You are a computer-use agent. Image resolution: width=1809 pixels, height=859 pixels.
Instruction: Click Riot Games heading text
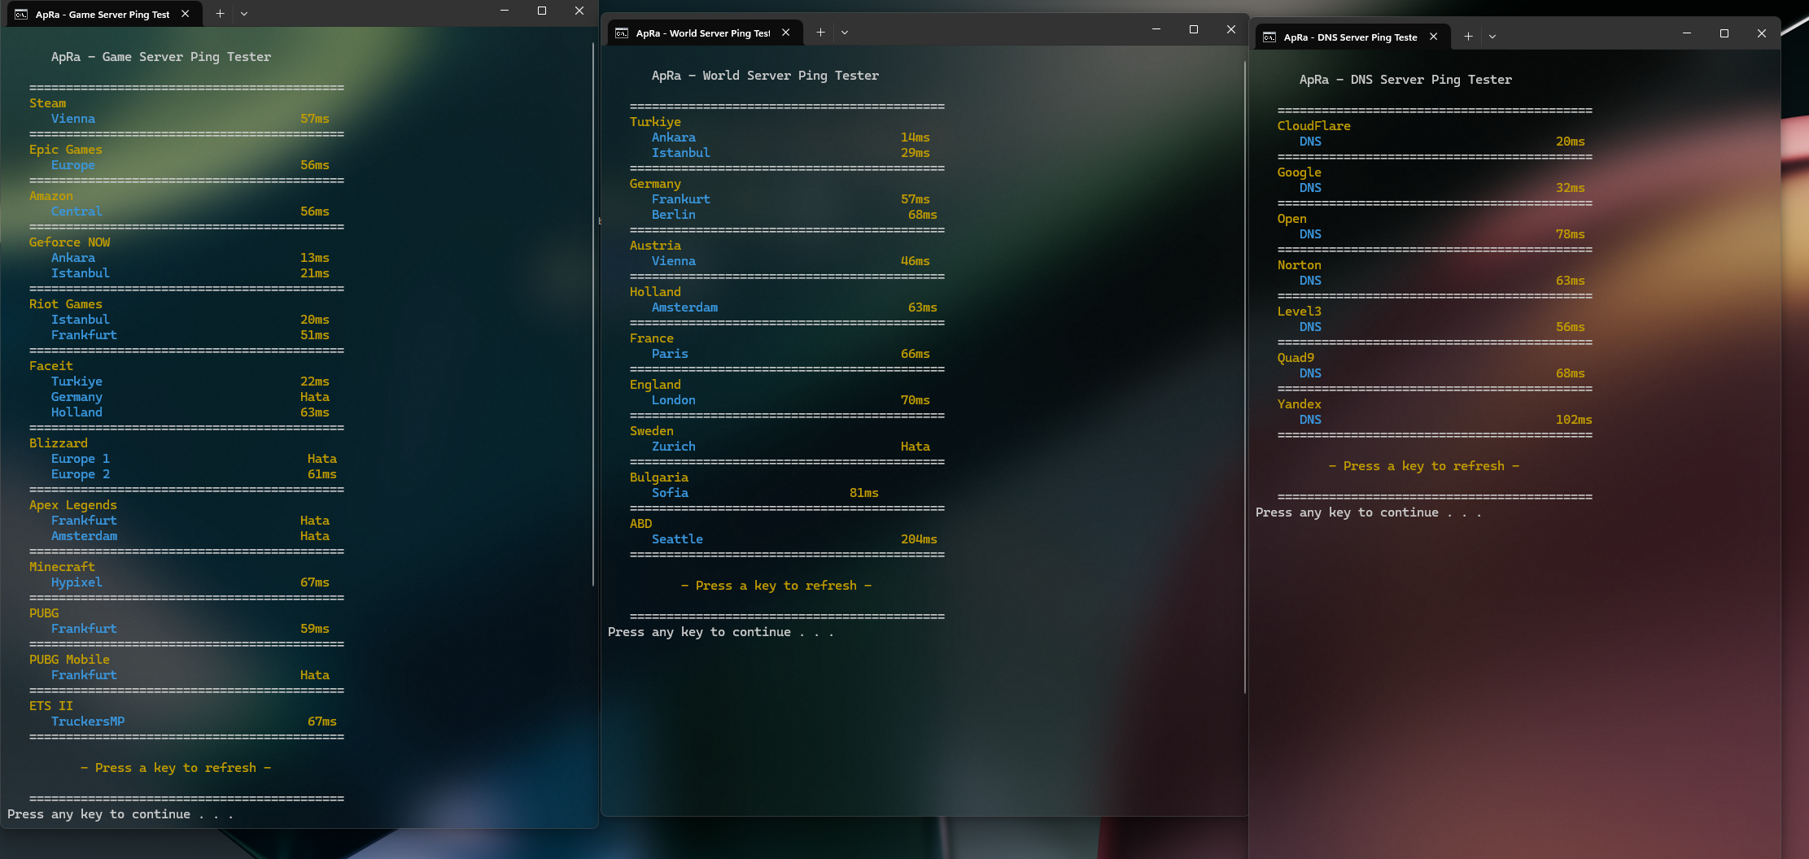coord(66,304)
